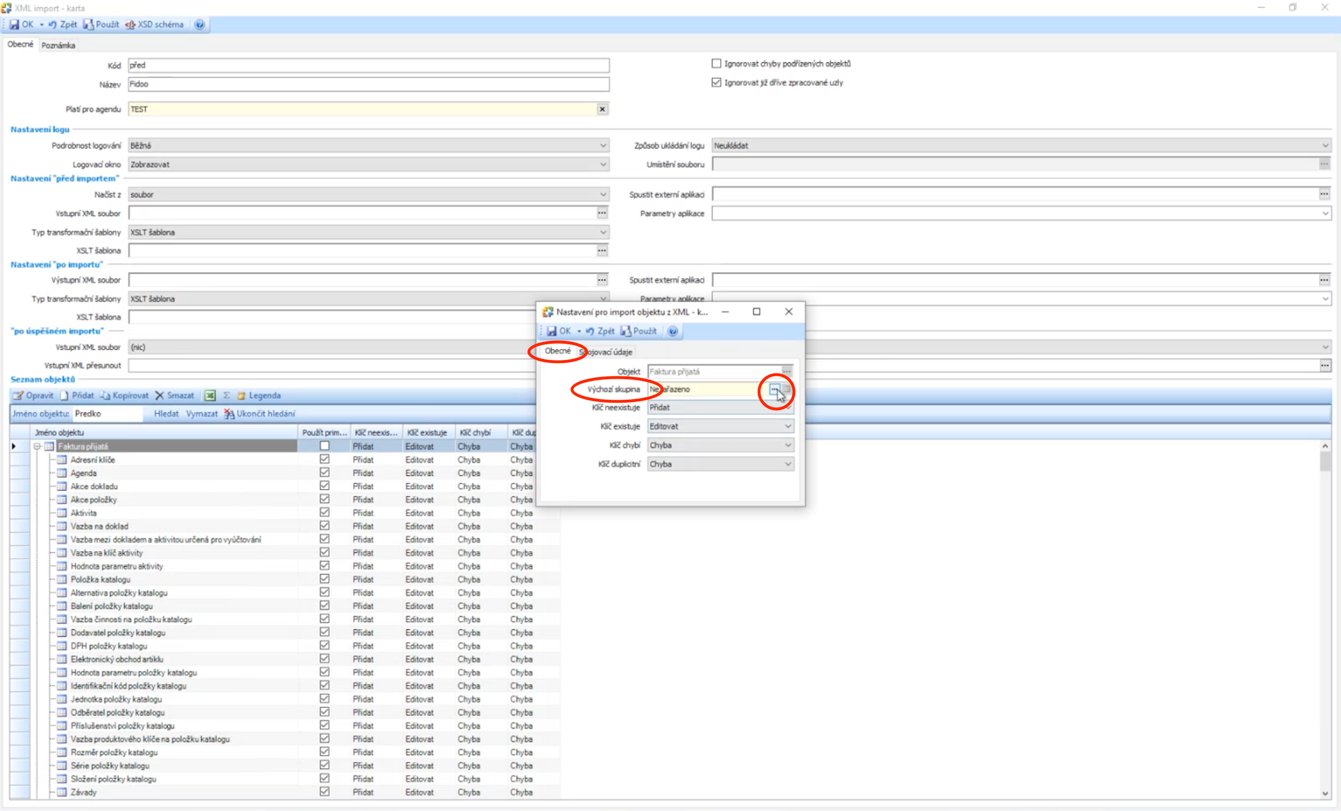
Task: Browse for Výstupní XML soubor file
Action: [x=602, y=280]
